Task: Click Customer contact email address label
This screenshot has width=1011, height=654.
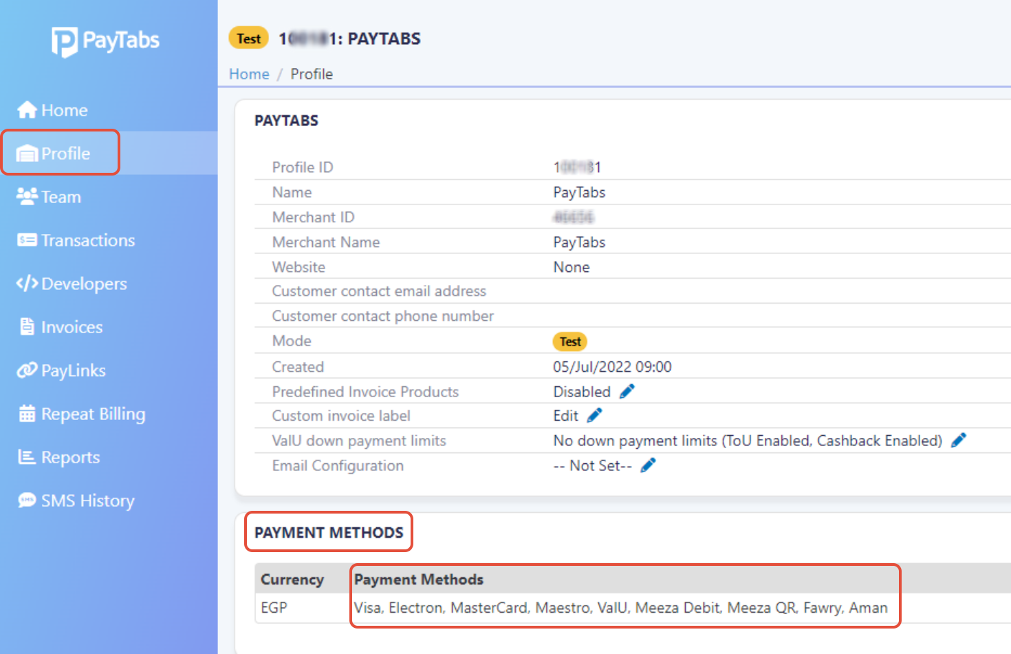Action: (379, 291)
